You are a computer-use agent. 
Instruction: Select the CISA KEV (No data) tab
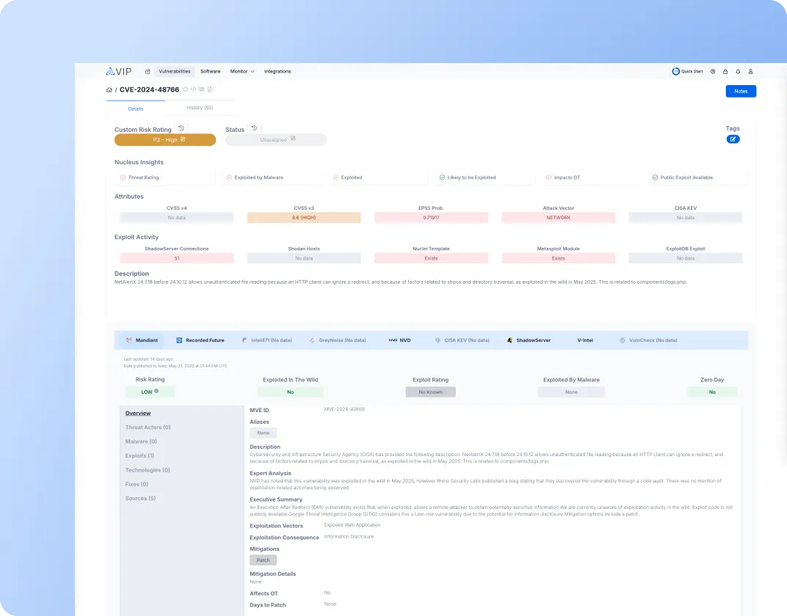[x=462, y=340]
